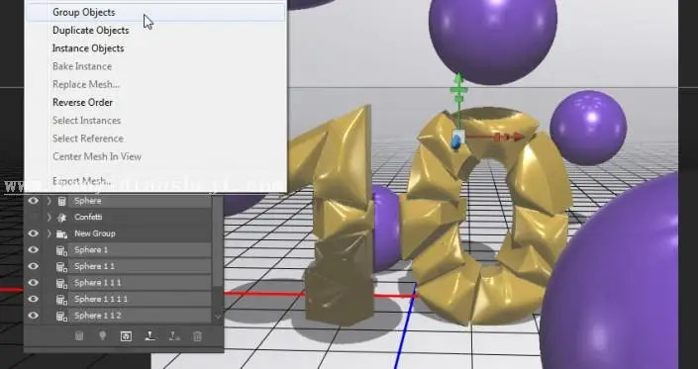Select the Sphere 1 1 row

[140, 266]
